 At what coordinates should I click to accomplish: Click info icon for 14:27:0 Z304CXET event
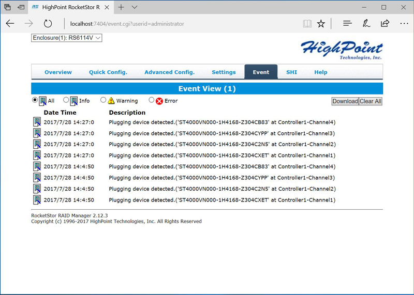37,156
